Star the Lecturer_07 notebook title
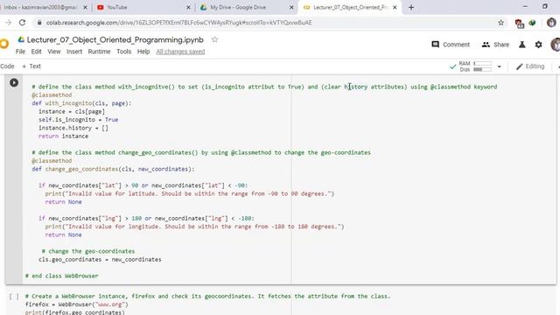Viewport: 560px width, 315px height. tap(214, 39)
